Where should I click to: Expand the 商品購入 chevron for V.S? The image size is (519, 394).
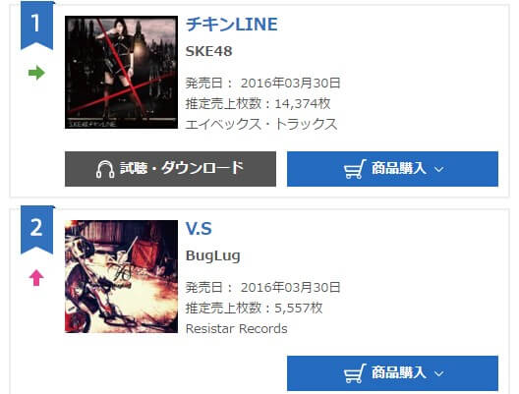click(x=439, y=373)
